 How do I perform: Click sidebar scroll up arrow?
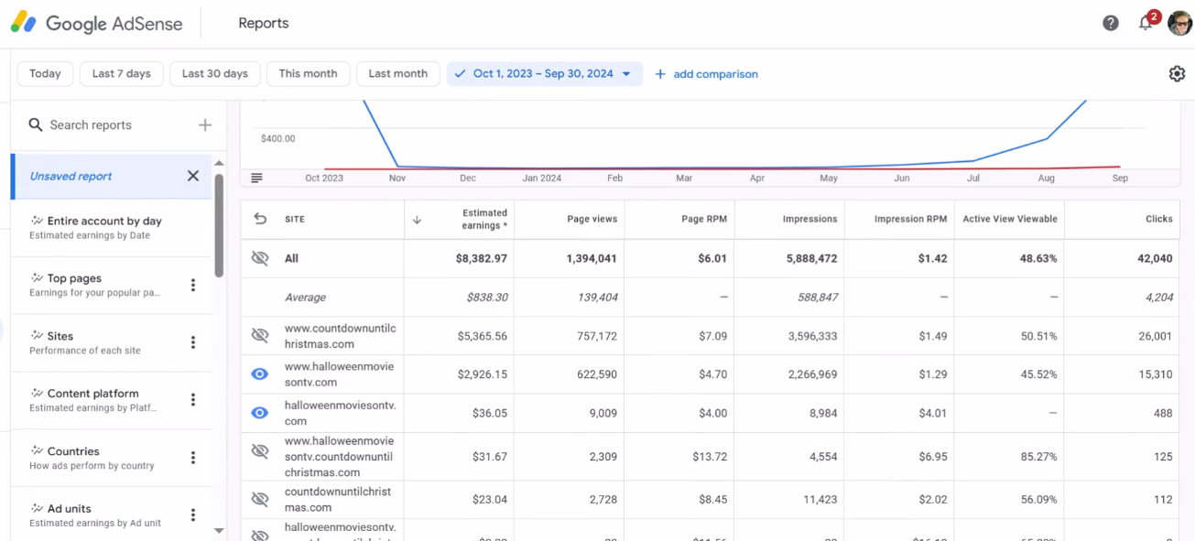pos(219,163)
